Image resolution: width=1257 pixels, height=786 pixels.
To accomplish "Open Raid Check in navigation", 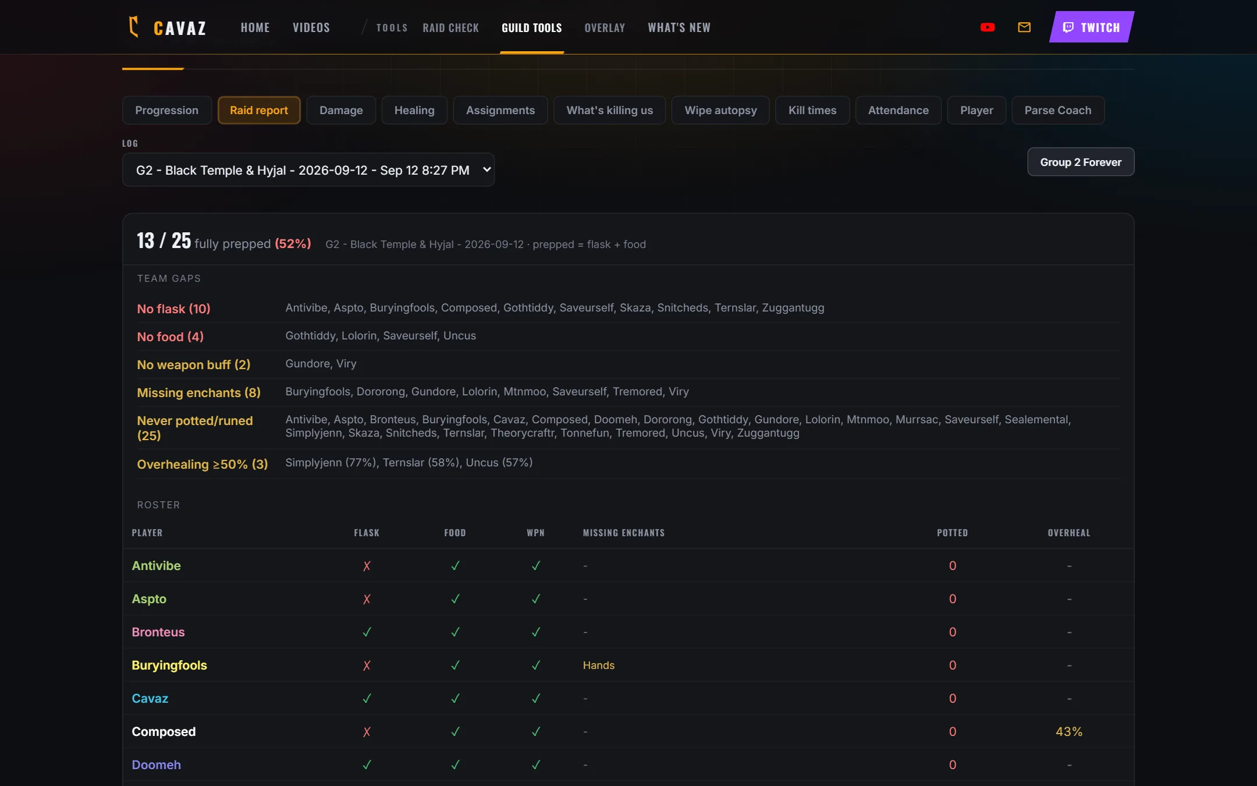I will (450, 27).
